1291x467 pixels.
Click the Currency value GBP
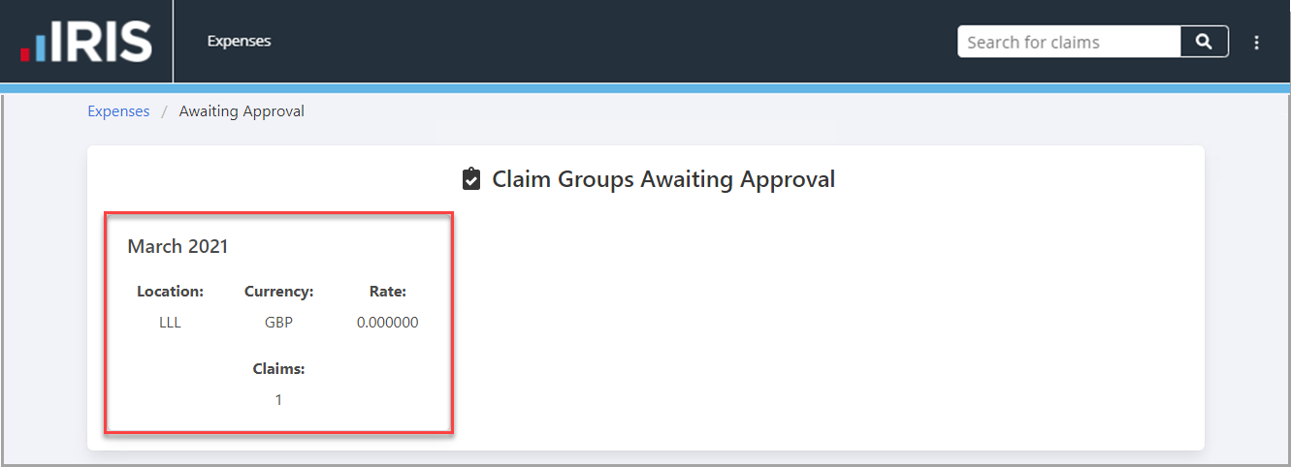tap(278, 323)
